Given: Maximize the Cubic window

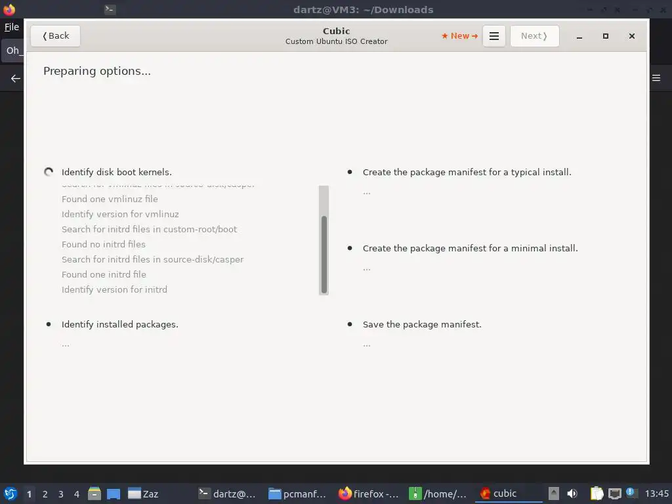Looking at the screenshot, I should (x=605, y=37).
